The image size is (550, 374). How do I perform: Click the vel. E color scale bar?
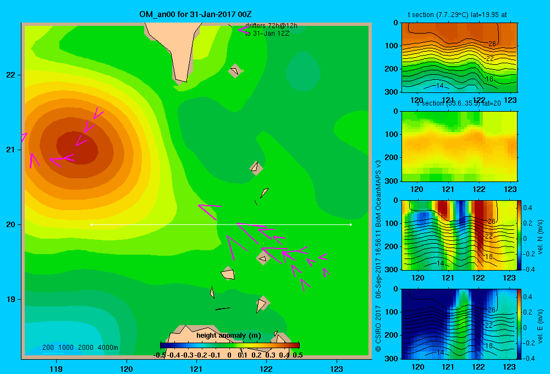(519, 323)
